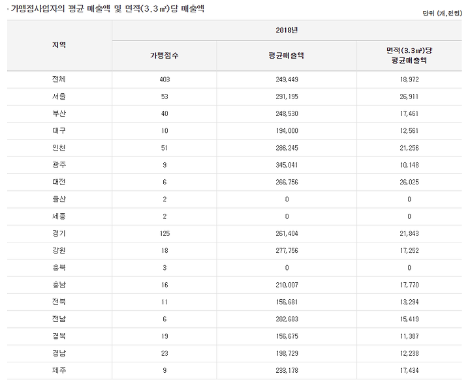Viewport: 470px width, 380px height.
Task: Select the value 26,025
Action: click(409, 182)
